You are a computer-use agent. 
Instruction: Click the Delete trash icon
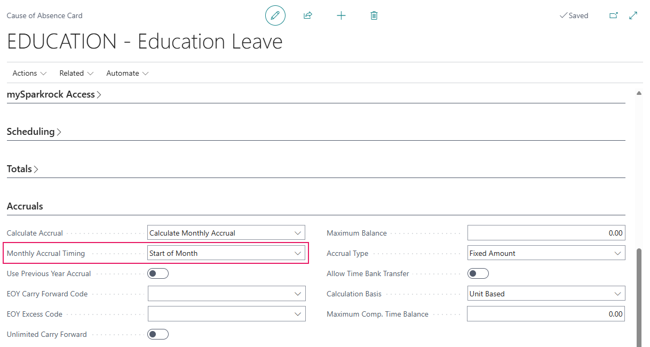point(374,15)
